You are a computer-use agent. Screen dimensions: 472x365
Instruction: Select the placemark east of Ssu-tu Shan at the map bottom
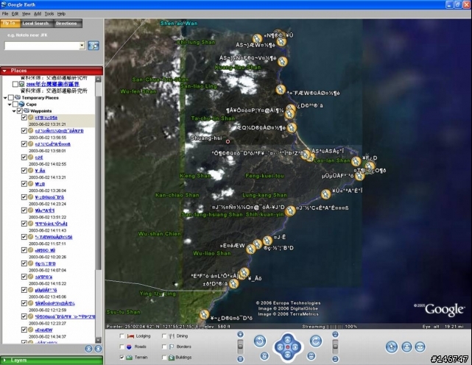[x=204, y=315]
